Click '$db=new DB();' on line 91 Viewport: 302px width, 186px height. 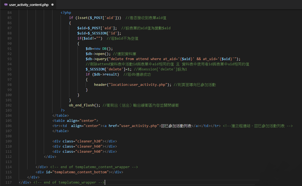tap(99, 49)
